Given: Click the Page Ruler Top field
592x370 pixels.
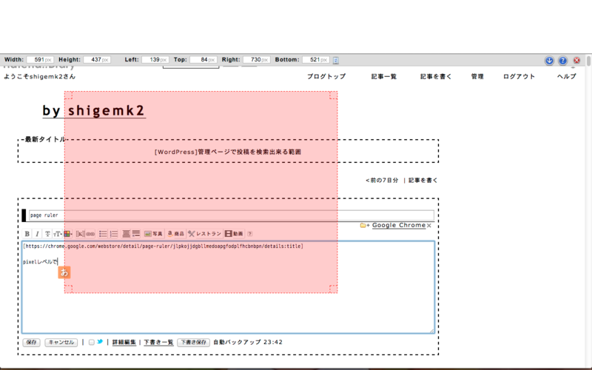Looking at the screenshot, I should 203,60.
